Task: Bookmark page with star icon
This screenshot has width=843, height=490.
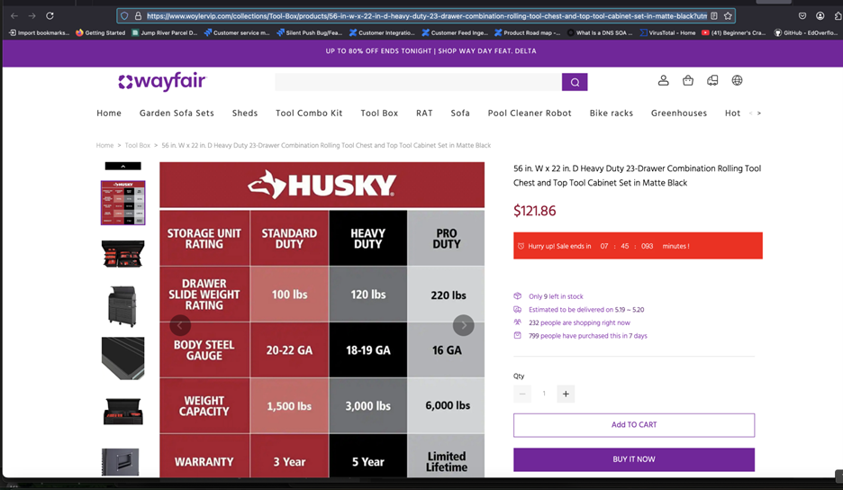Action: pos(728,16)
